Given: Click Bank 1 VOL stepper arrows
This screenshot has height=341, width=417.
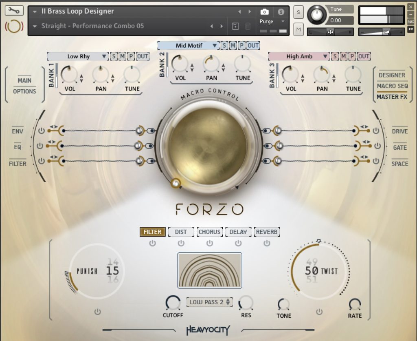Looking at the screenshot, I should tap(81, 78).
